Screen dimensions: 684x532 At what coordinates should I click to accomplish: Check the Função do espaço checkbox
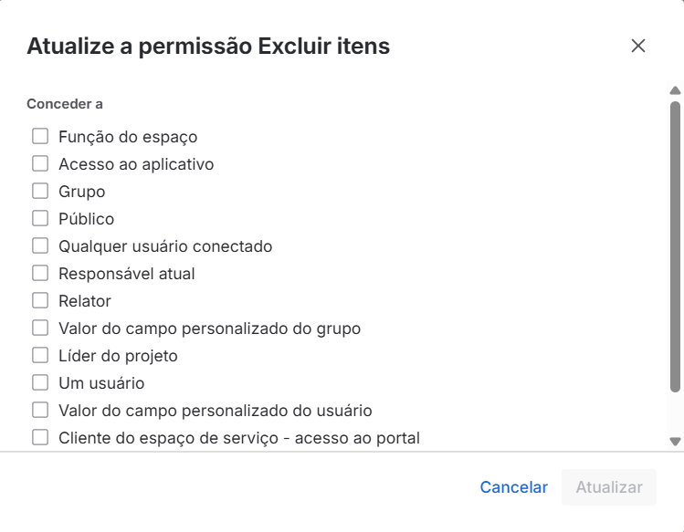point(40,137)
